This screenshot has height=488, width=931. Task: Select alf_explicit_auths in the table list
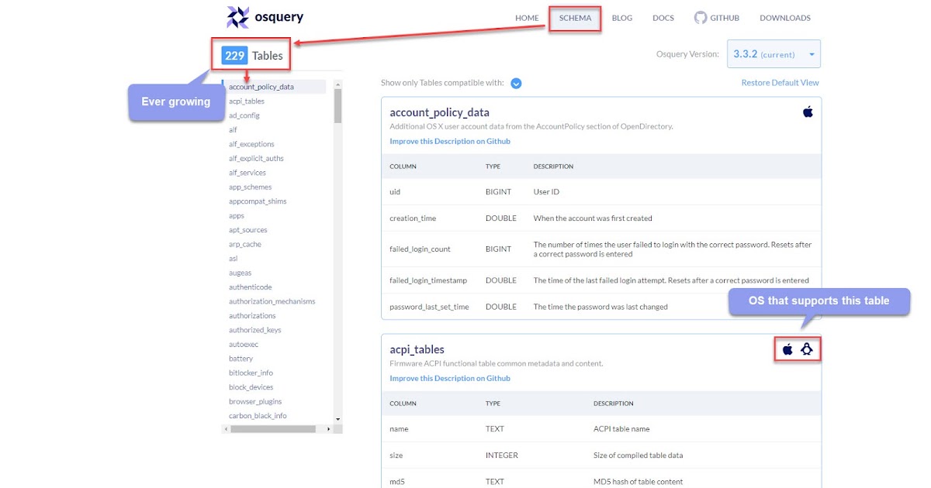256,159
